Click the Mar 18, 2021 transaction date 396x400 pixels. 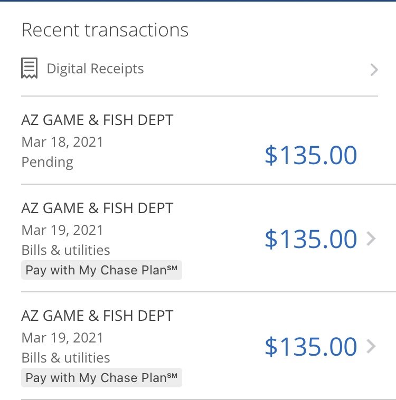(x=62, y=142)
